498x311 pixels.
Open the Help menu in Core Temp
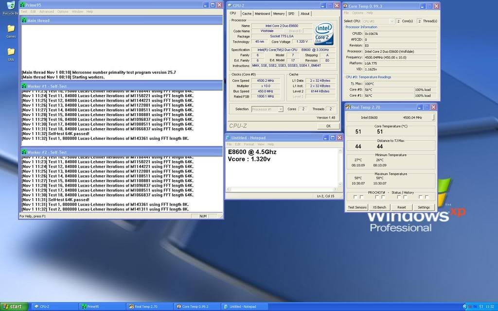(x=370, y=13)
